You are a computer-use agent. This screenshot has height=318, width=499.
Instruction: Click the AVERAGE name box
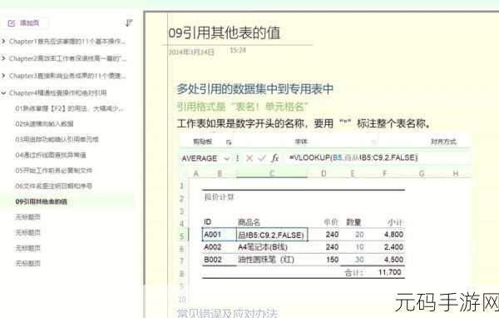point(200,158)
